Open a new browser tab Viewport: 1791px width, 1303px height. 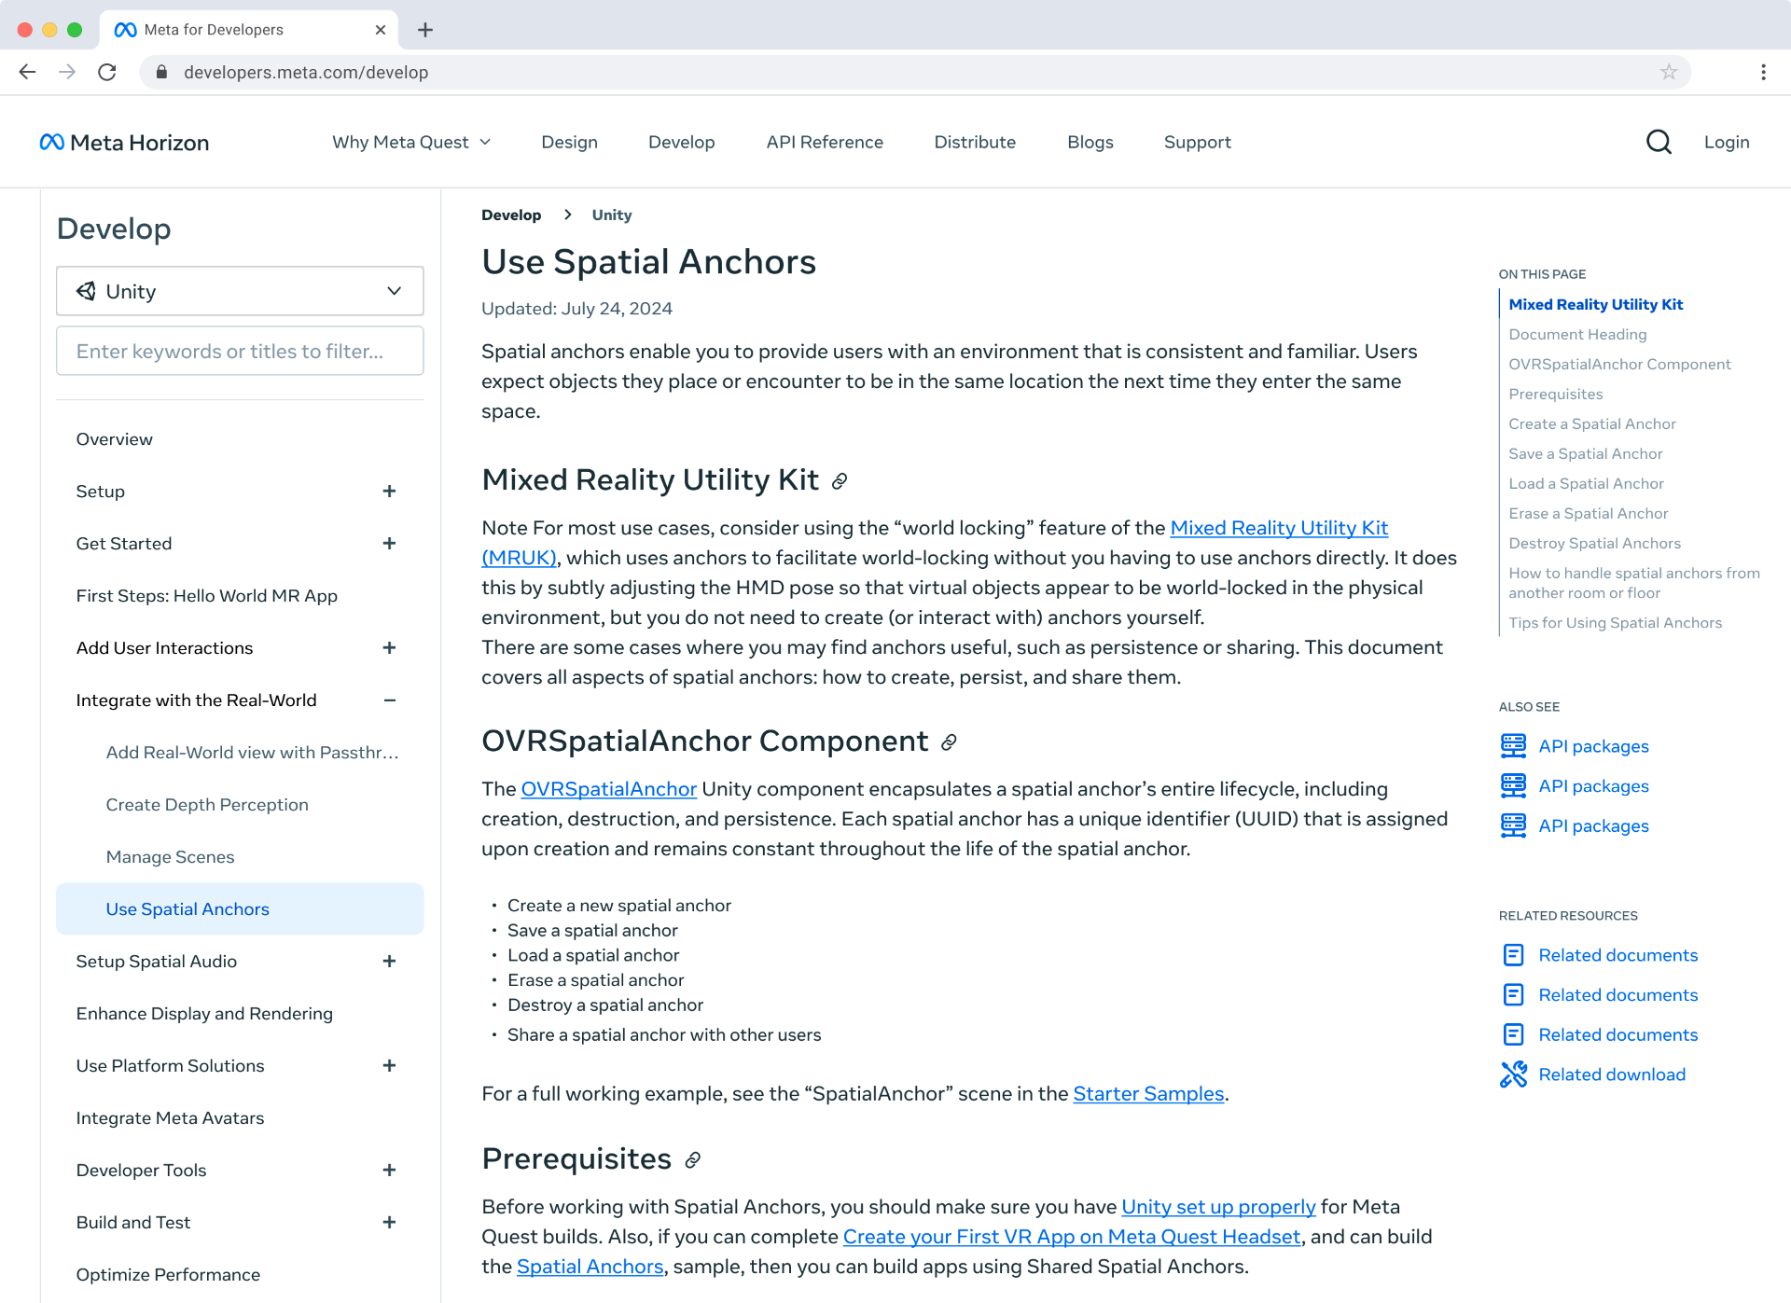(x=425, y=30)
